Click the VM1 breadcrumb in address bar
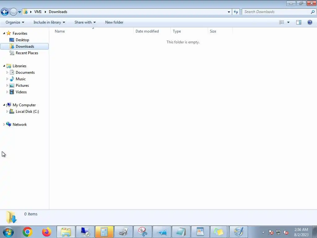Screen dimensions: 317x238 click(38, 12)
